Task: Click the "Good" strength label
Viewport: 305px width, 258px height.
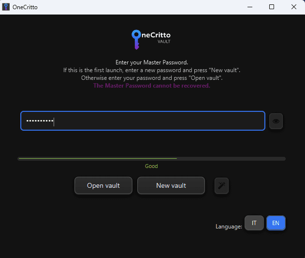Action: (x=151, y=166)
